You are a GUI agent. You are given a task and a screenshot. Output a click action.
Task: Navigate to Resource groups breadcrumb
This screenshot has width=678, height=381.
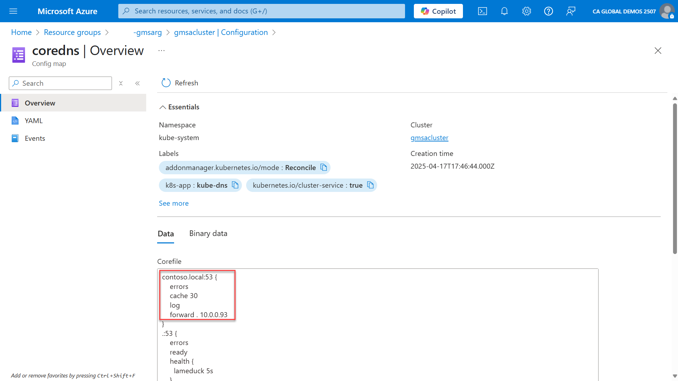[x=72, y=32]
